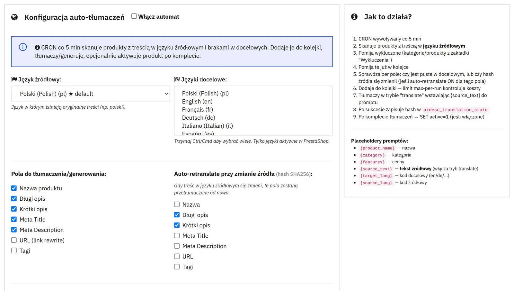This screenshot has height=291, width=514.
Task: Click the small info icon before CRON text
Action: tap(37, 47)
